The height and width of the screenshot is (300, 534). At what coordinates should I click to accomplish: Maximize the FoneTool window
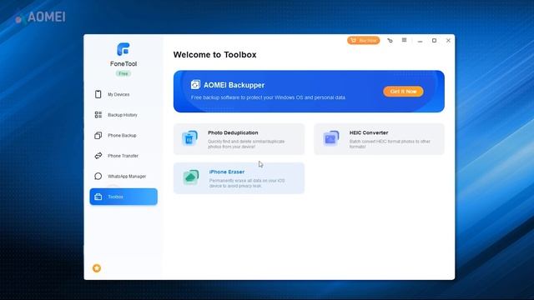pyautogui.click(x=434, y=41)
